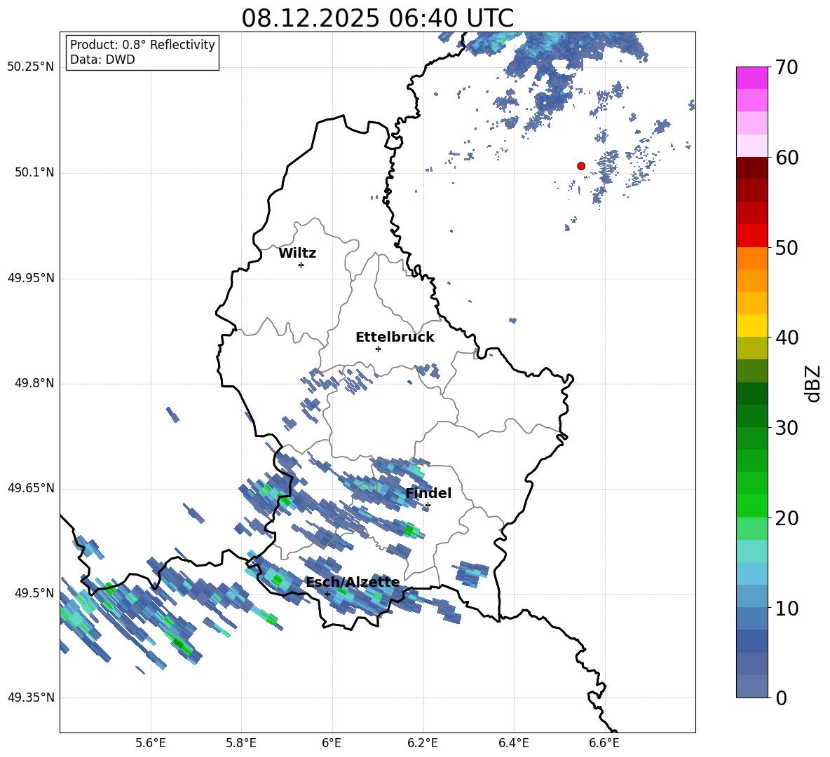Pick the orange swatch just below 50
This screenshot has height=757, width=830.
751,258
